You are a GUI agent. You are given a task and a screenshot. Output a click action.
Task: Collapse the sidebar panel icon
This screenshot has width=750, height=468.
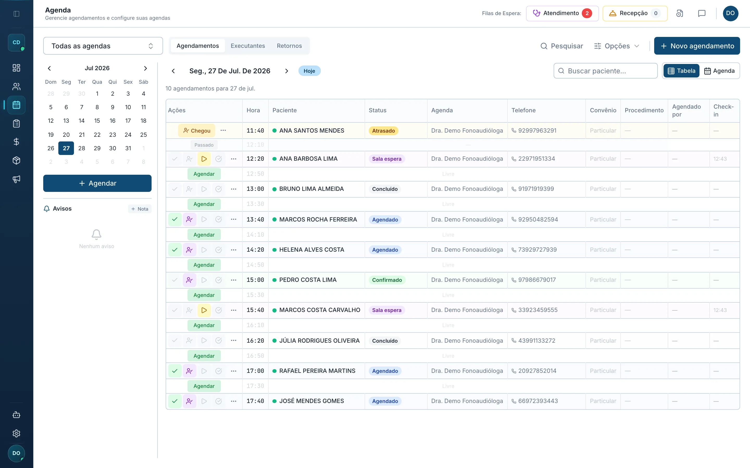click(x=16, y=14)
